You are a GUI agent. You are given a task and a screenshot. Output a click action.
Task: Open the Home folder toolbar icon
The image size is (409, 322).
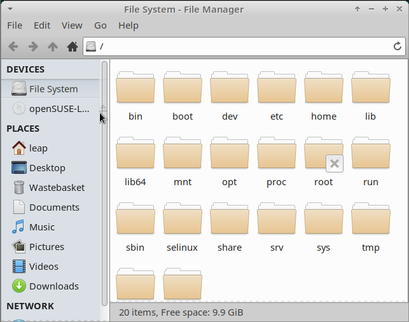(73, 46)
